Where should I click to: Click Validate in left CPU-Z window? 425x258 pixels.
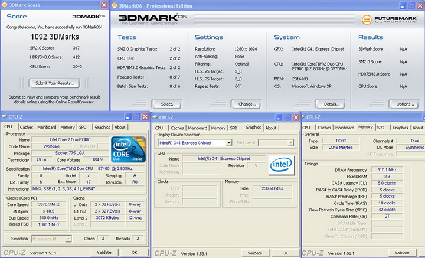click(104, 252)
